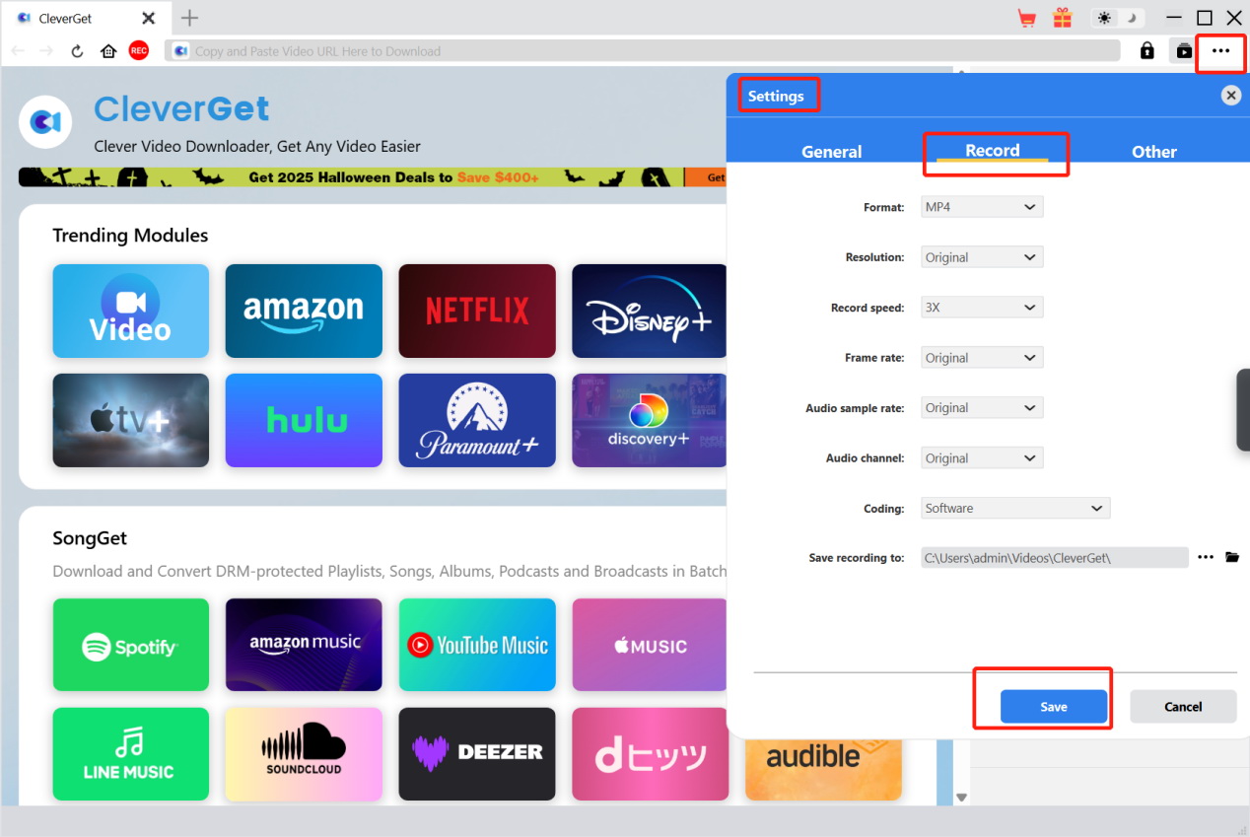Close the Settings panel
The image size is (1250, 837).
(1230, 96)
